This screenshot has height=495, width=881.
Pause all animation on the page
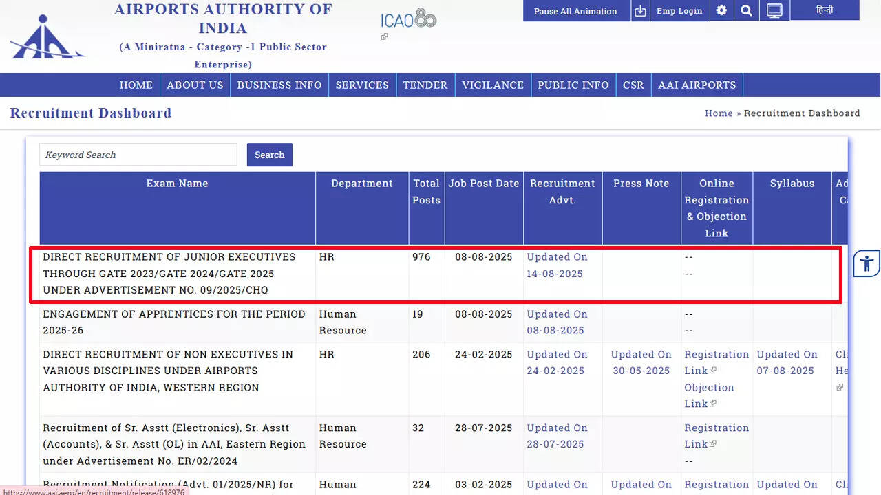pyautogui.click(x=575, y=11)
